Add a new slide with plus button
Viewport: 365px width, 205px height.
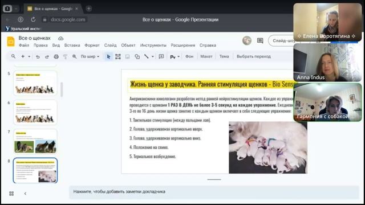23,56
